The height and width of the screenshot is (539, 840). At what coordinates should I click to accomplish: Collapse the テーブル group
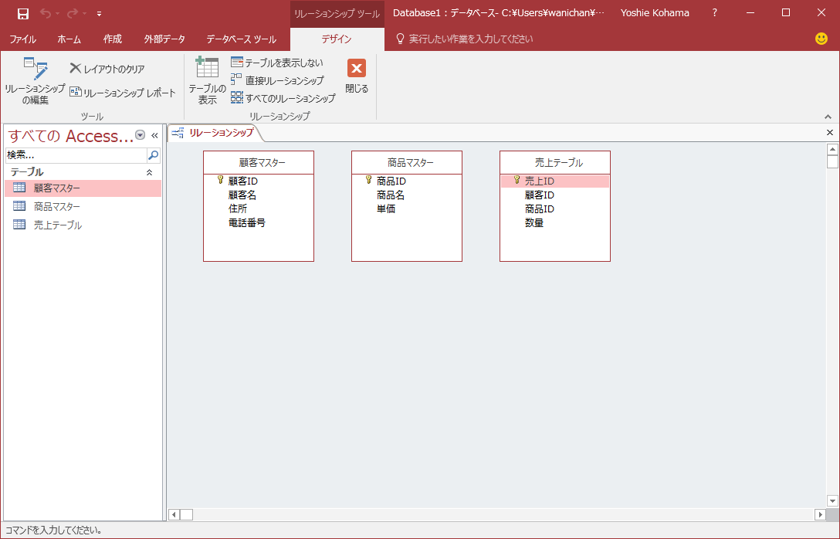coord(150,172)
